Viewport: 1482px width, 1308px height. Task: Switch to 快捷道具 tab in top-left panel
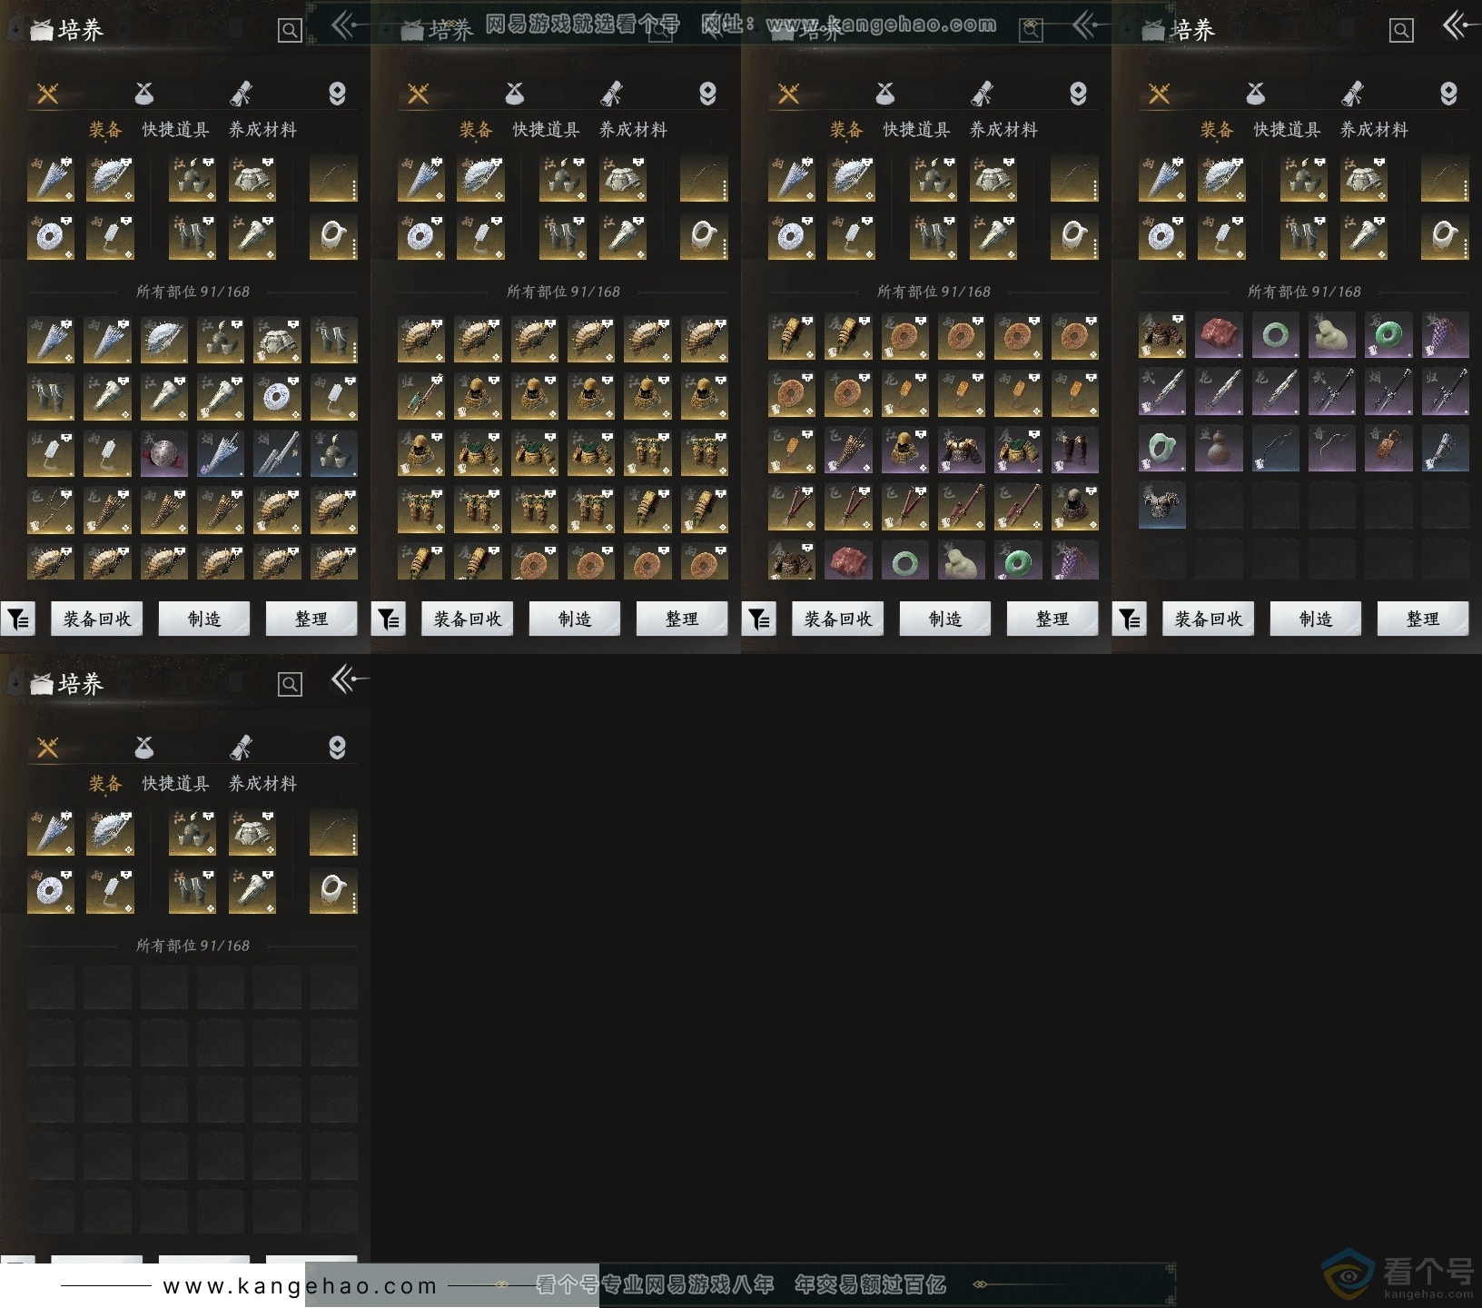(175, 130)
